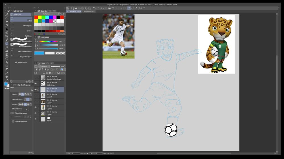Image resolution: width=284 pixels, height=159 pixels.
Task: Show the Layer 1 layer via eye box
Action: [36, 95]
